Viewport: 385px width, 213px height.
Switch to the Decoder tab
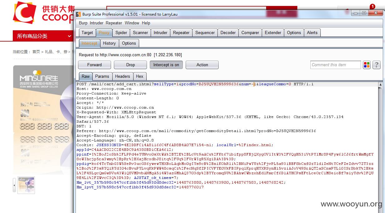[x=228, y=32]
